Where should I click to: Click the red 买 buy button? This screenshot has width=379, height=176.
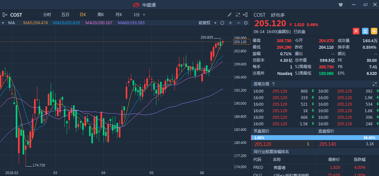[356, 31]
